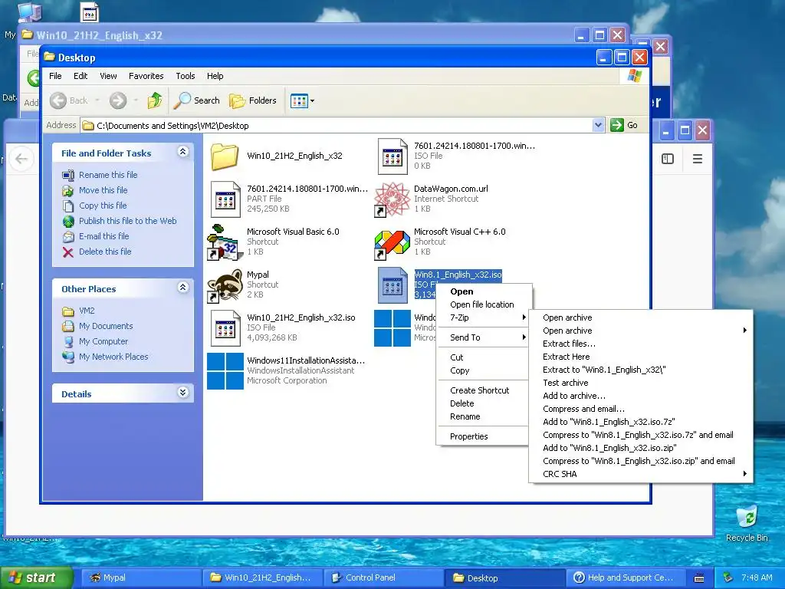Select the Win10_21H2_English_x32 folder icon
The width and height of the screenshot is (785, 589).
(225, 156)
